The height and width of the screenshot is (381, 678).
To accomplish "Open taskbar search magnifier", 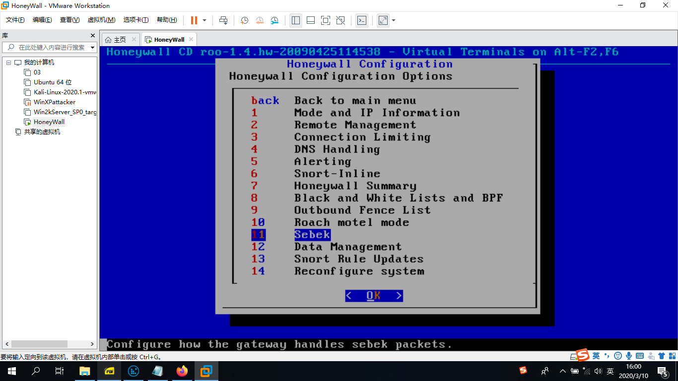I will tap(36, 371).
